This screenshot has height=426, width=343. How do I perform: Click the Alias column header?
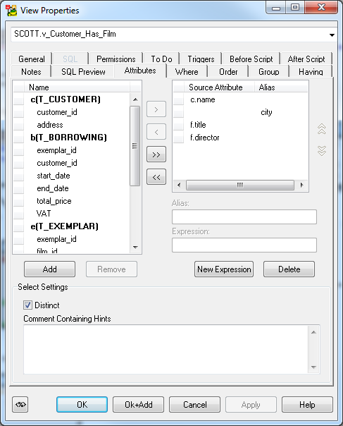point(281,87)
